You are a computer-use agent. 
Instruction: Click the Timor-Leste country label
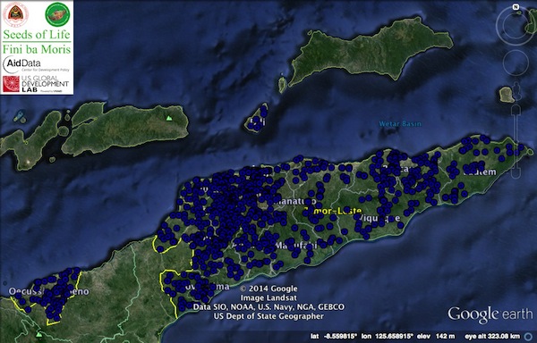[x=333, y=211]
